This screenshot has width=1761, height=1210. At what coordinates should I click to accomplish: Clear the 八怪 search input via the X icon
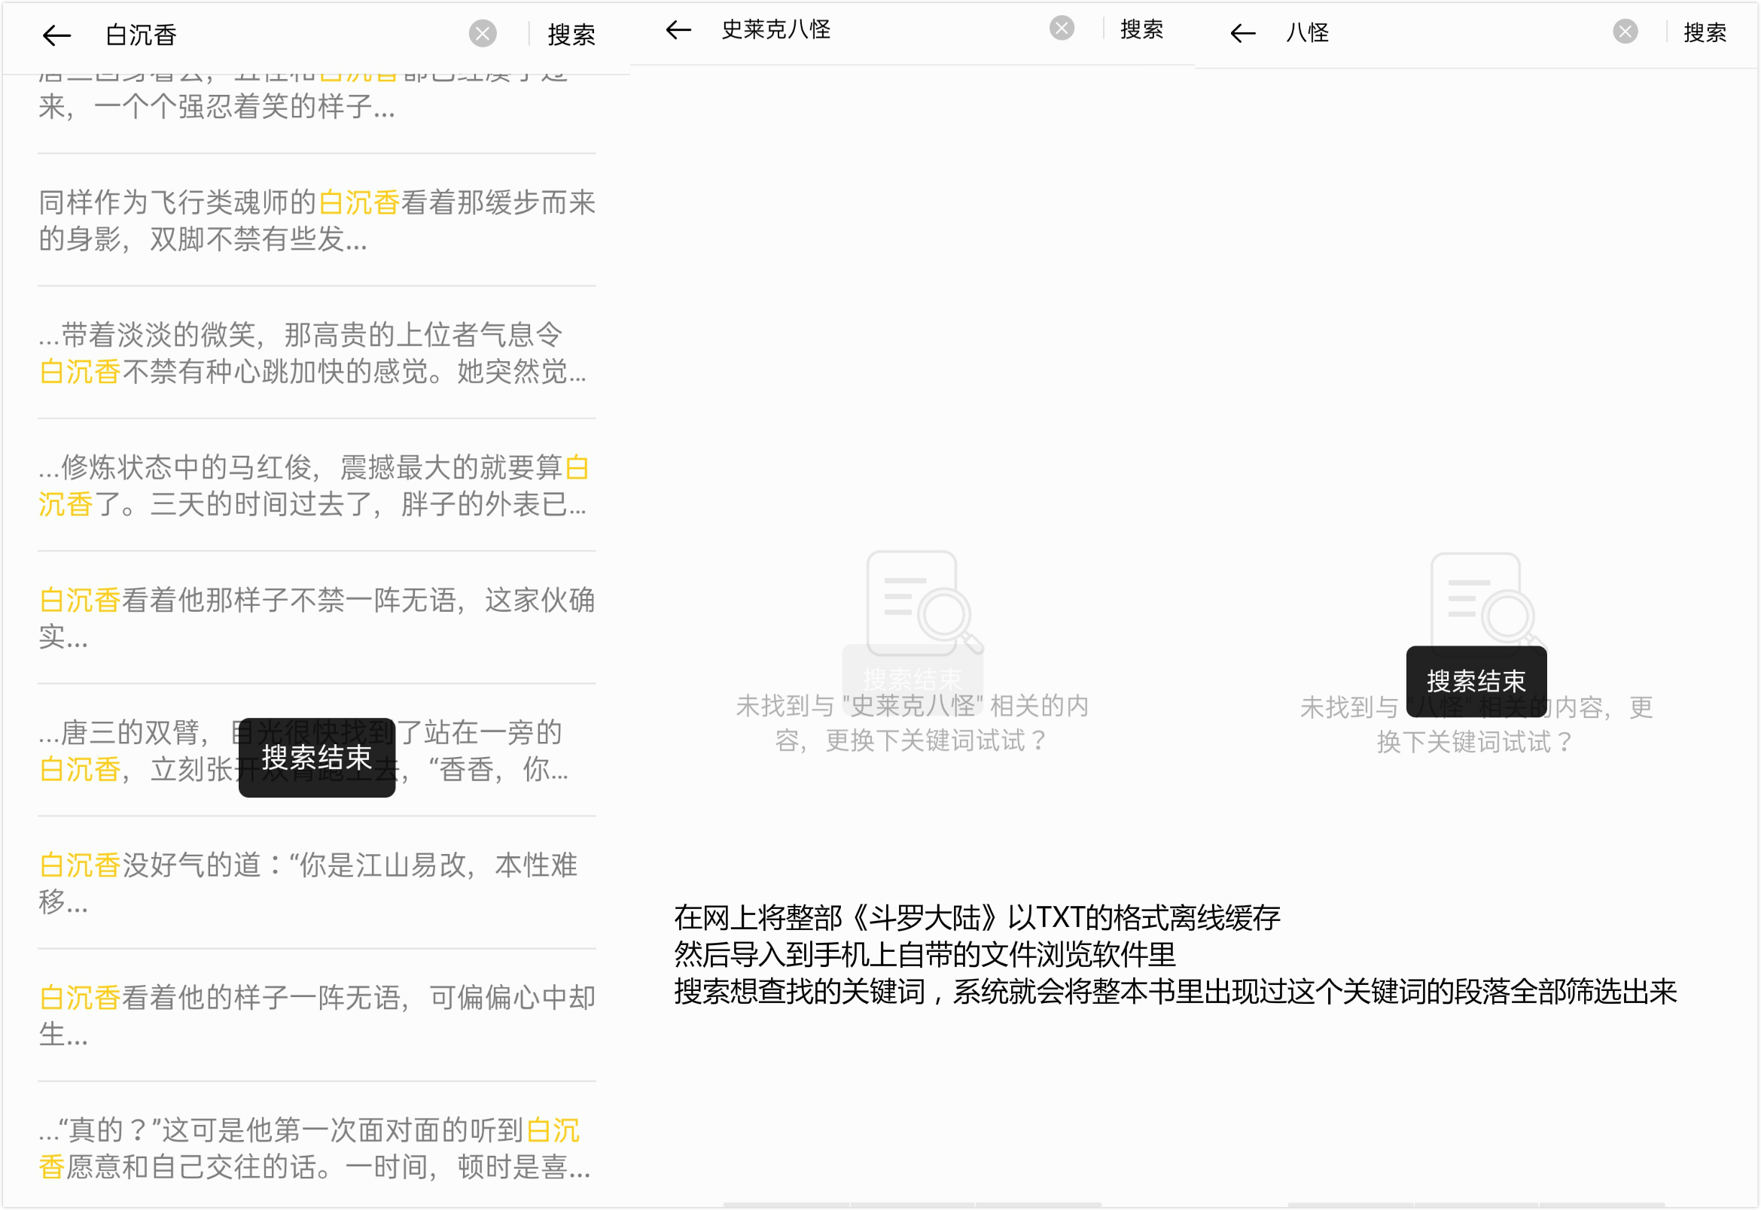pyautogui.click(x=1624, y=32)
